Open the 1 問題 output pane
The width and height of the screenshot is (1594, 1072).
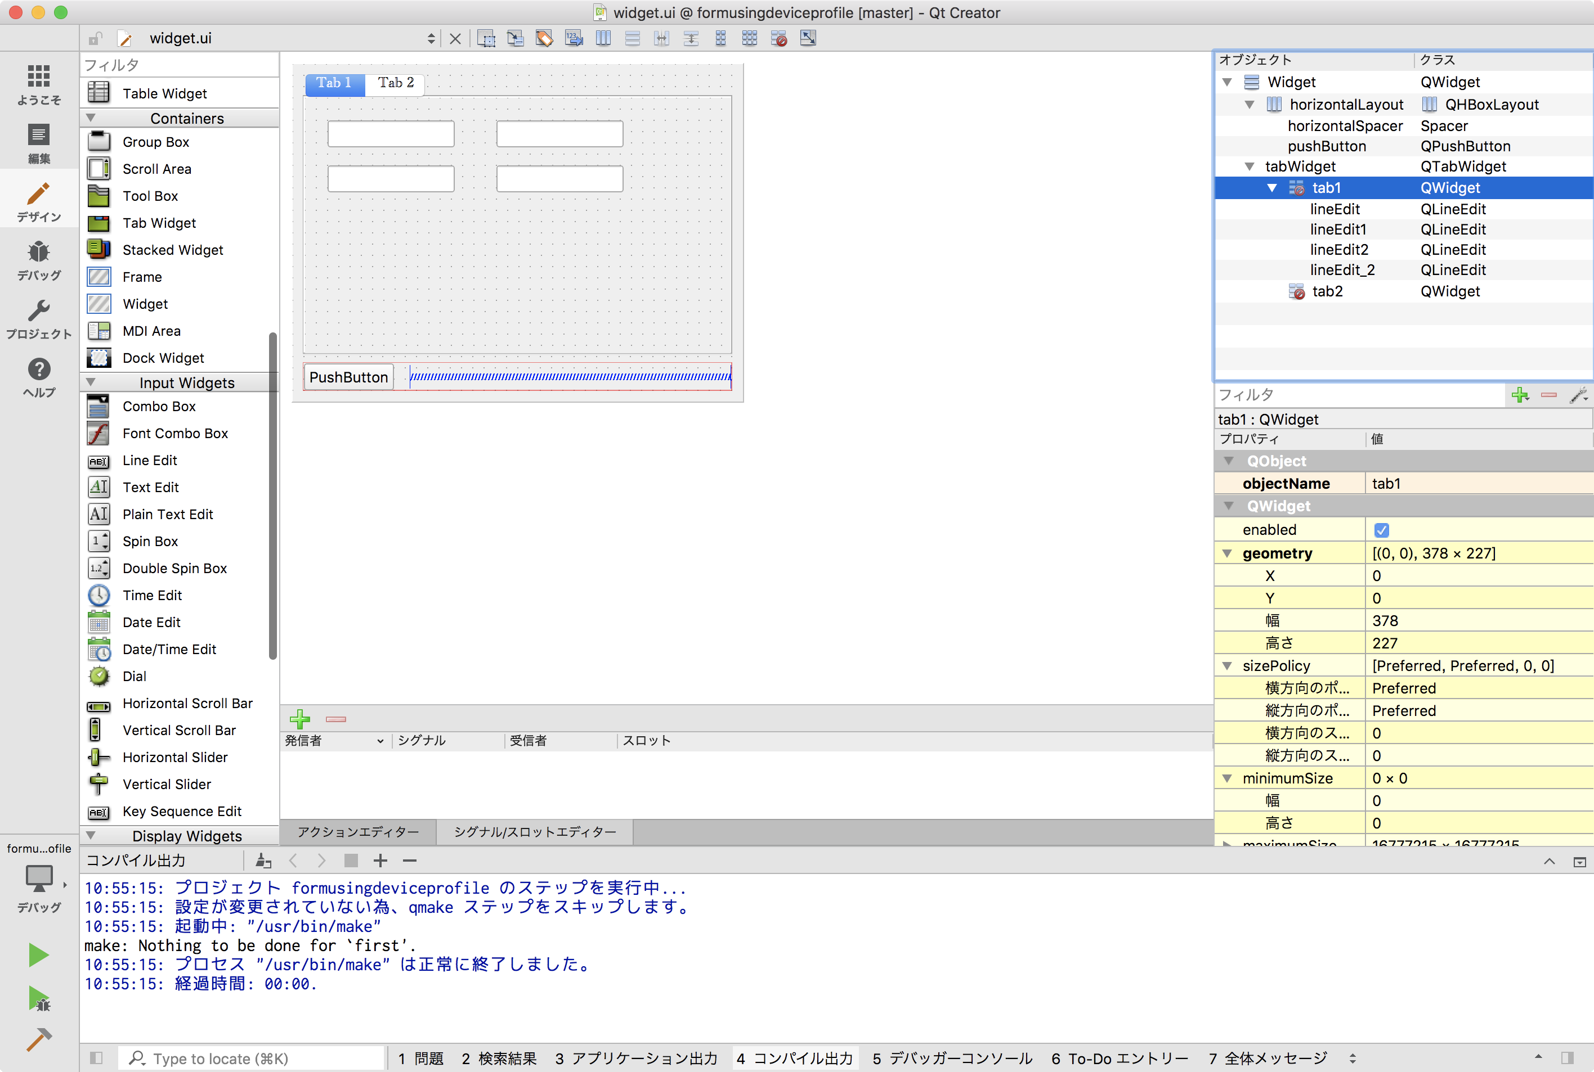coord(421,1059)
